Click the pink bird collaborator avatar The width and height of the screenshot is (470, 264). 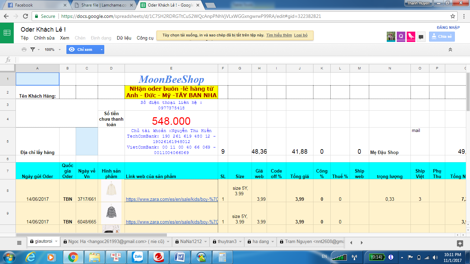point(411,36)
